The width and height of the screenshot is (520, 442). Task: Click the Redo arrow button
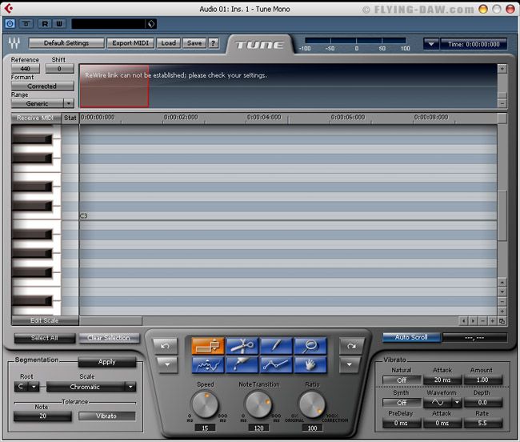pos(351,346)
